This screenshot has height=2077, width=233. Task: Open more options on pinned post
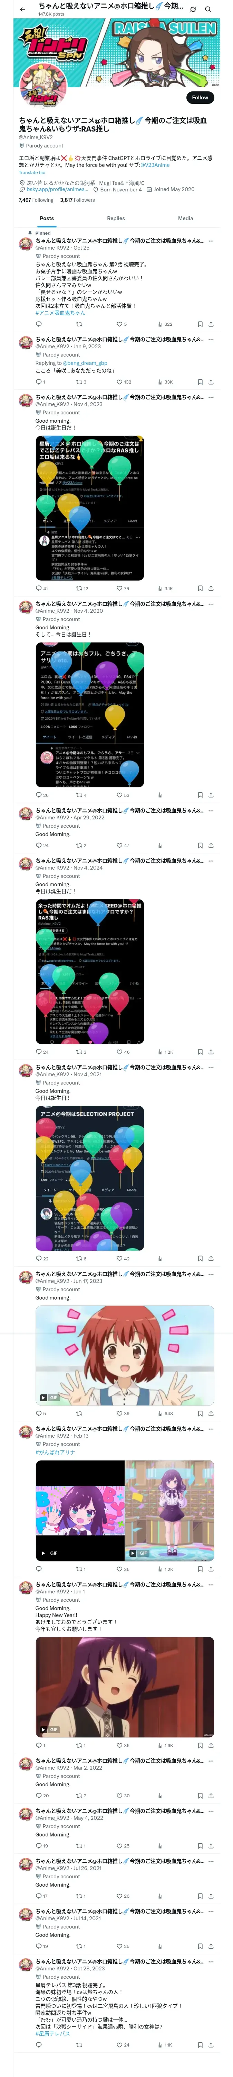click(x=211, y=241)
